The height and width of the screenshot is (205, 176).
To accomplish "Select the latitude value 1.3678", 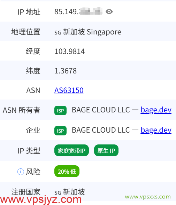I will pos(66,71).
